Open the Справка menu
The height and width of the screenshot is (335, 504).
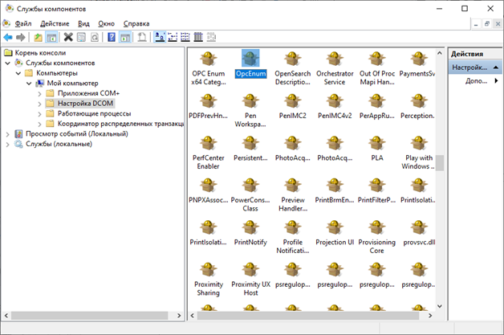[136, 24]
